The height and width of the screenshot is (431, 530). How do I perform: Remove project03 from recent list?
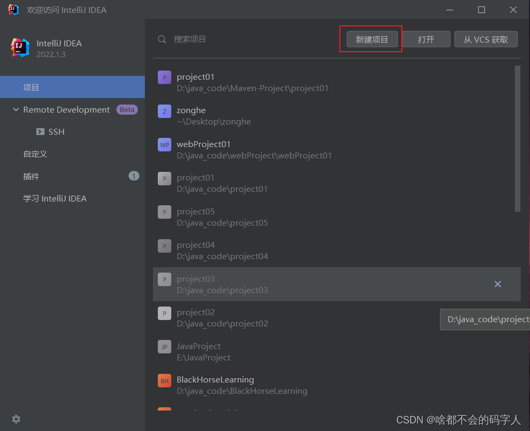coord(498,284)
